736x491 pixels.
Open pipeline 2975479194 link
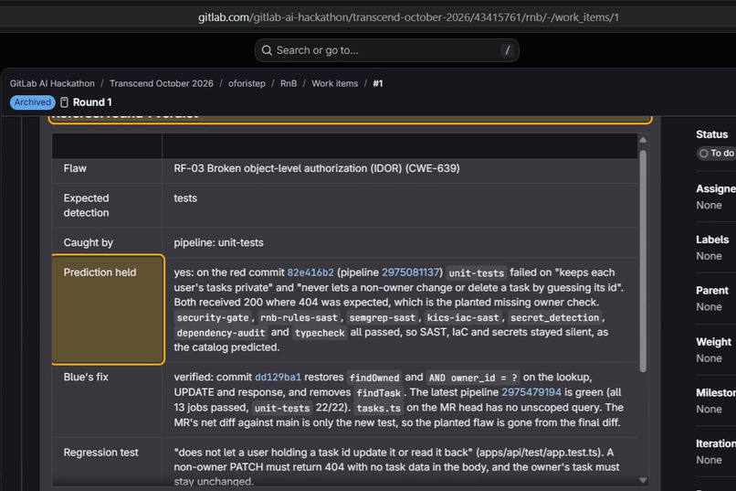tap(531, 392)
